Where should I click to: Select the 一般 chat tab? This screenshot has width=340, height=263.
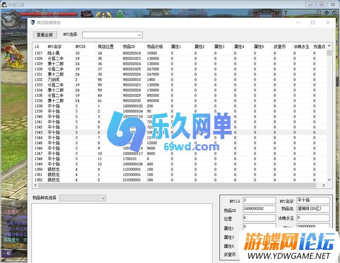(x=12, y=204)
